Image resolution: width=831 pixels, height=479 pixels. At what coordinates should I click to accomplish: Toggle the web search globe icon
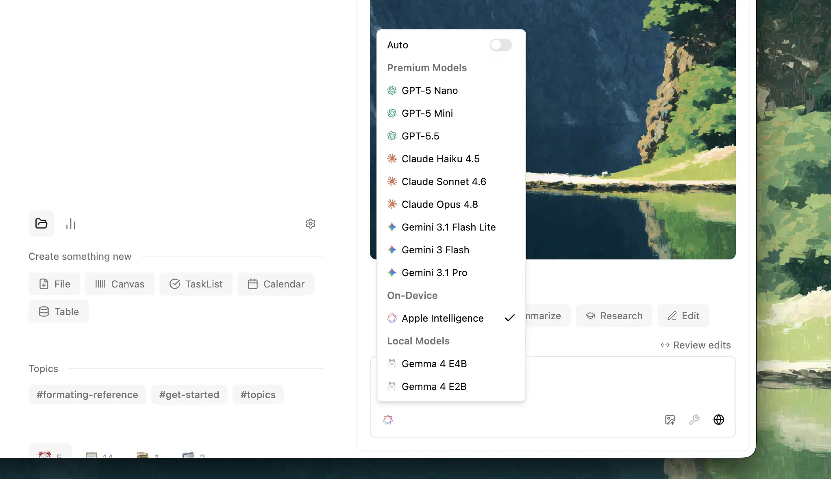coord(719,420)
